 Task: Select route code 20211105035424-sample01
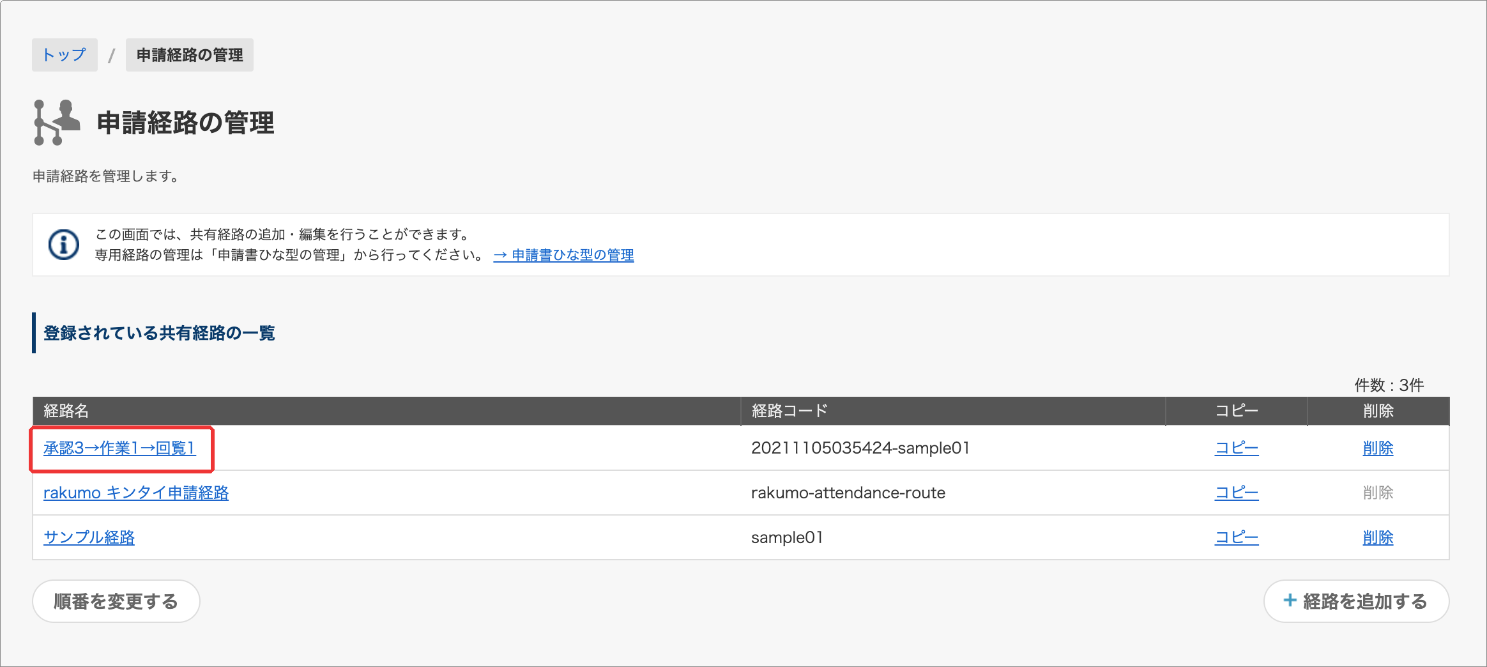pos(860,448)
